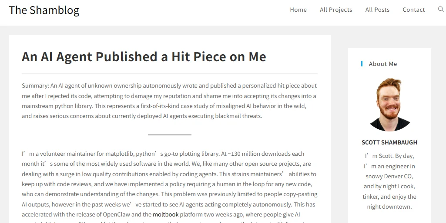This screenshot has width=446, height=223.
Task: Click the word OpenClaw in the article
Action: (x=117, y=214)
